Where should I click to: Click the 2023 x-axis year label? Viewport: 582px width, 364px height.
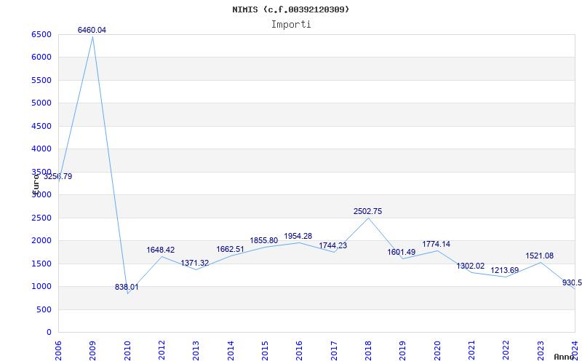point(541,351)
